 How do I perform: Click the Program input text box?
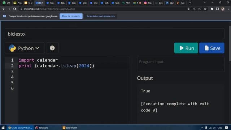pyautogui.click(x=180, y=65)
